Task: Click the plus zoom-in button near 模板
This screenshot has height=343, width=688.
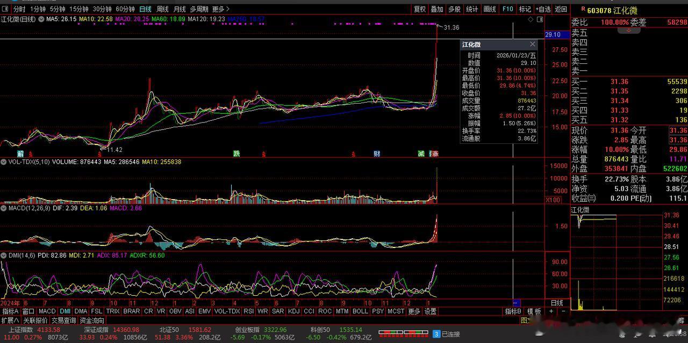Action: 551,311
